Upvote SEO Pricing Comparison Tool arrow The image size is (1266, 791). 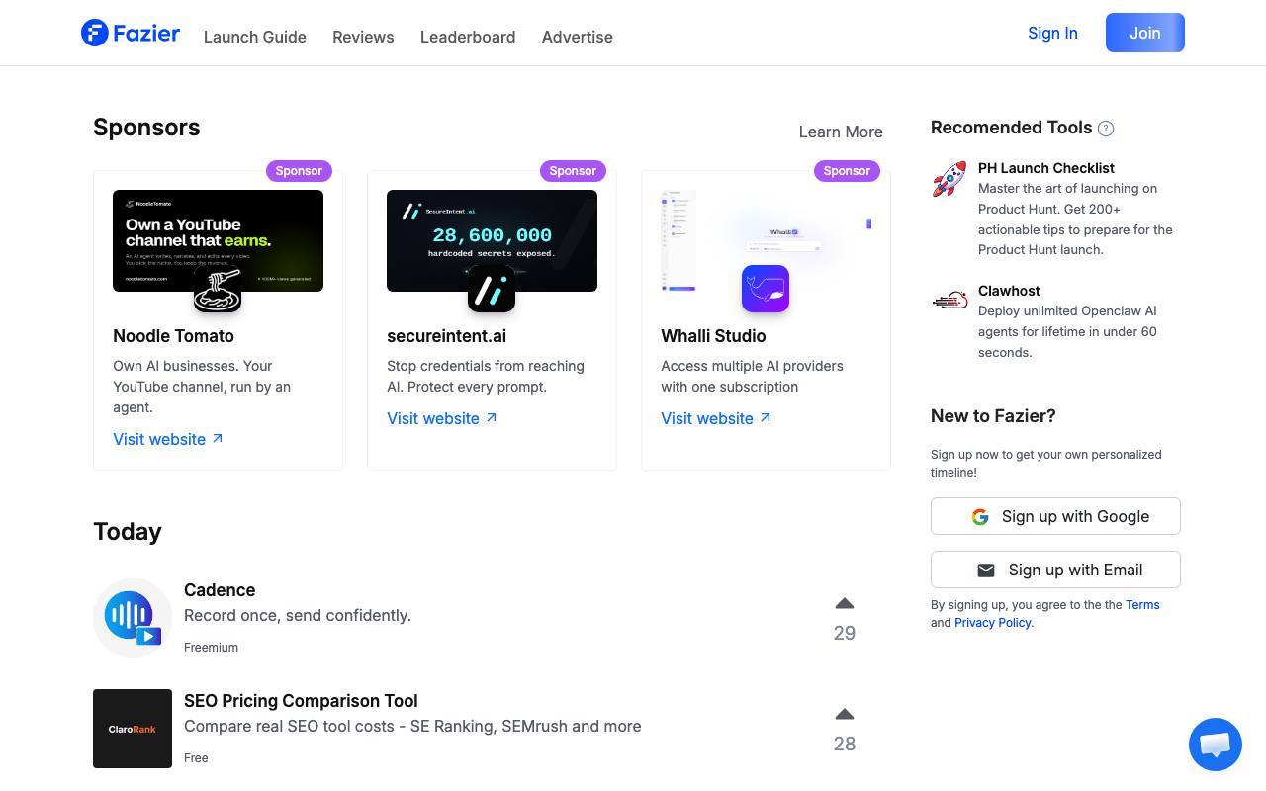tap(844, 714)
